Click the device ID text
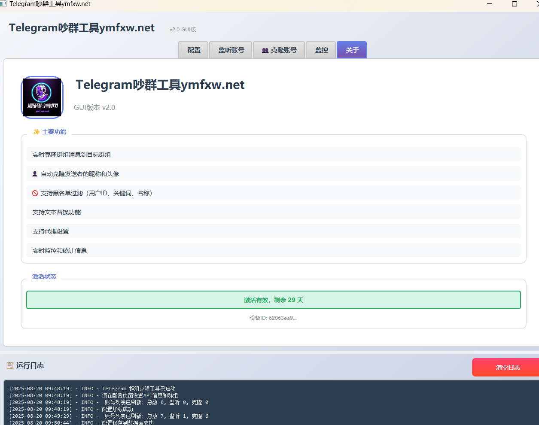 [273, 318]
